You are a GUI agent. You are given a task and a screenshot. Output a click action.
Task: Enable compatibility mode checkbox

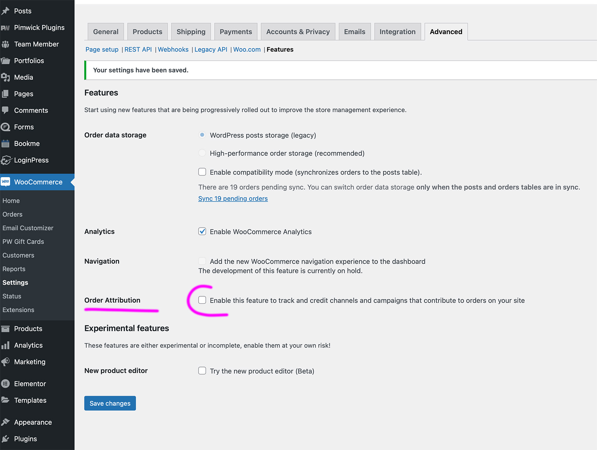pyautogui.click(x=202, y=172)
